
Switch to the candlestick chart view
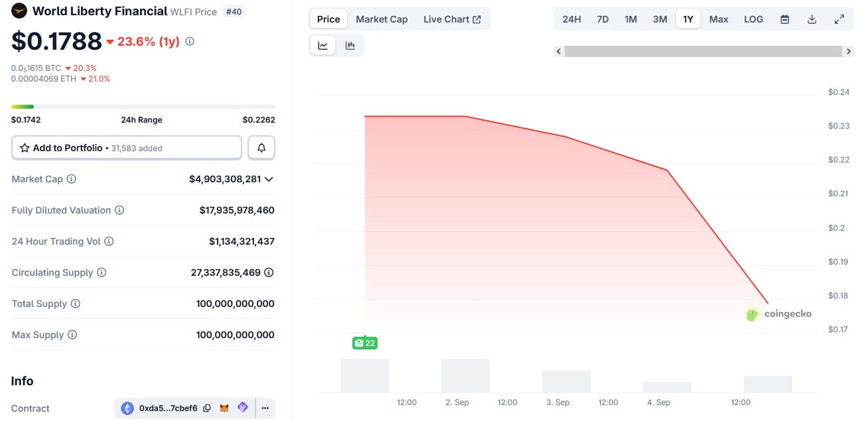[x=350, y=46]
